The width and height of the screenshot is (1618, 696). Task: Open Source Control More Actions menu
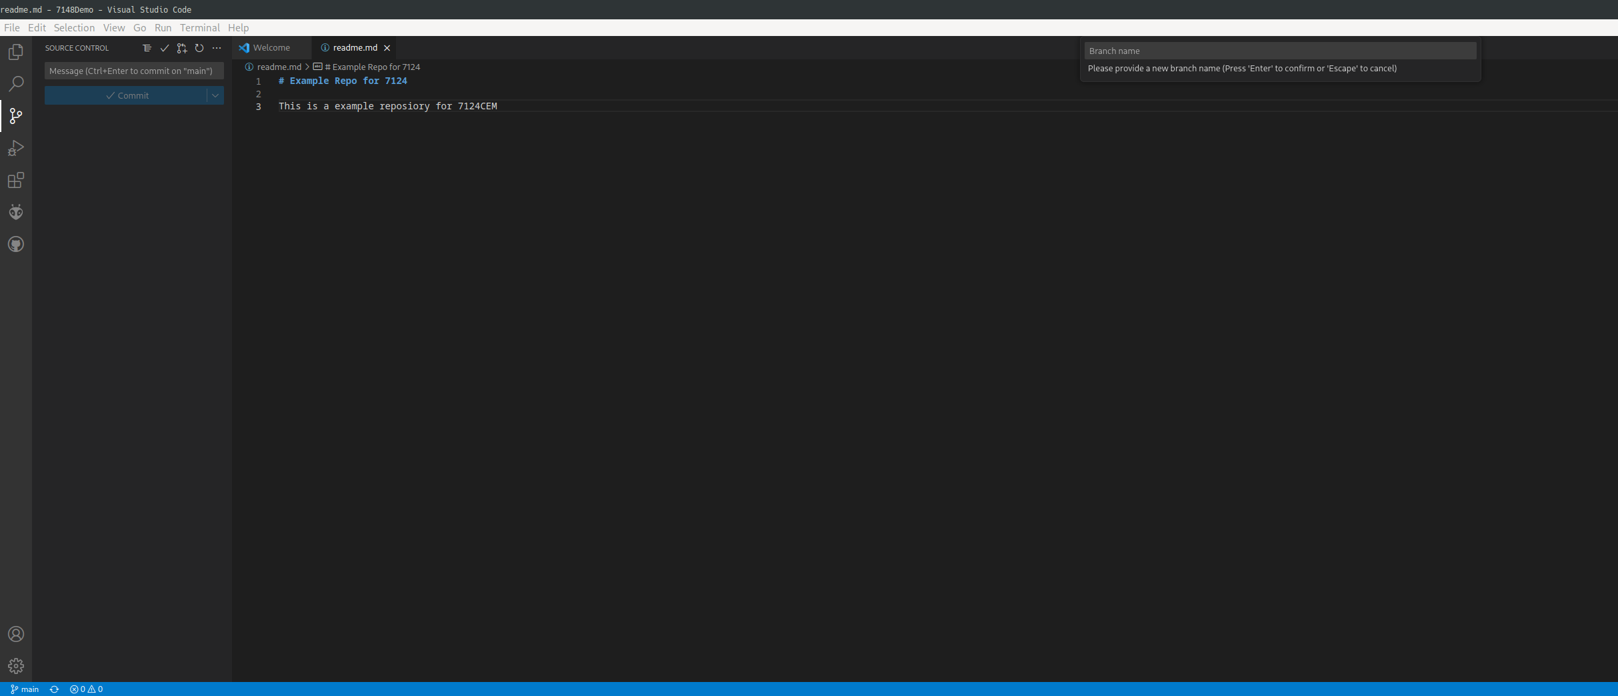[x=217, y=48]
